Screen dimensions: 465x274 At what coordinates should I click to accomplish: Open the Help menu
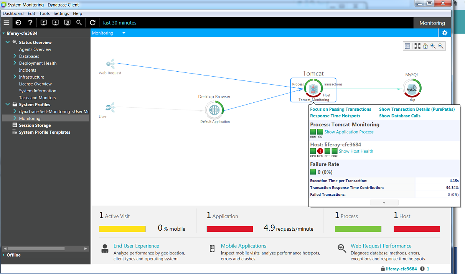click(x=77, y=13)
